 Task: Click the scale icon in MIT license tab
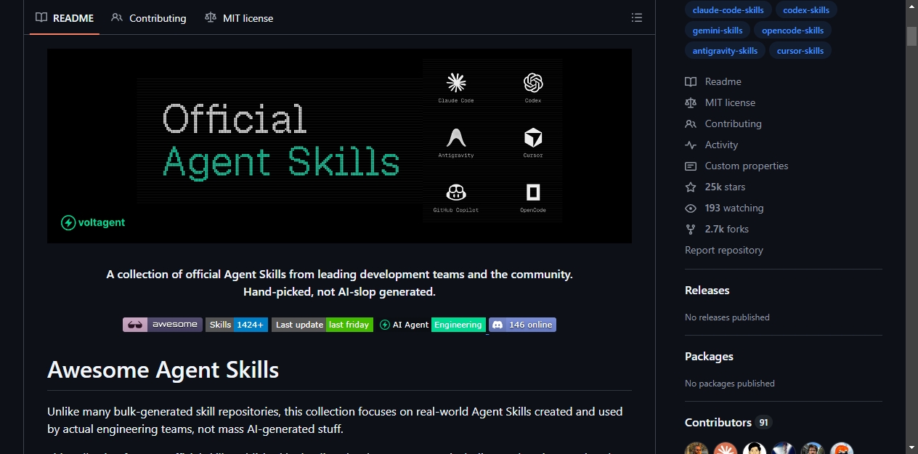211,17
